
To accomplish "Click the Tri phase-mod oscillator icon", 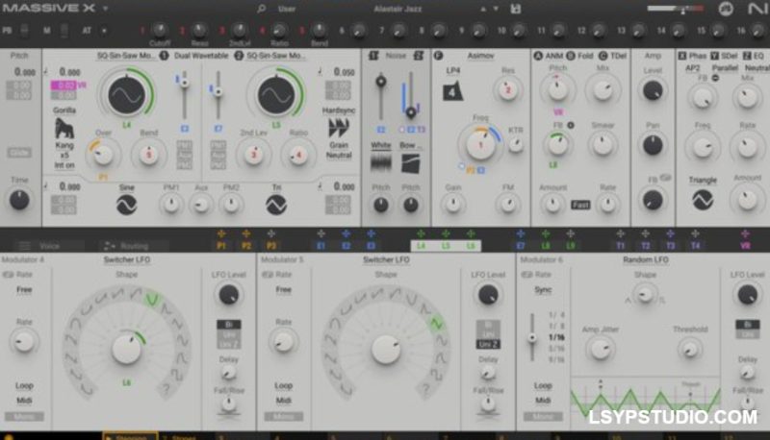I will tap(276, 205).
